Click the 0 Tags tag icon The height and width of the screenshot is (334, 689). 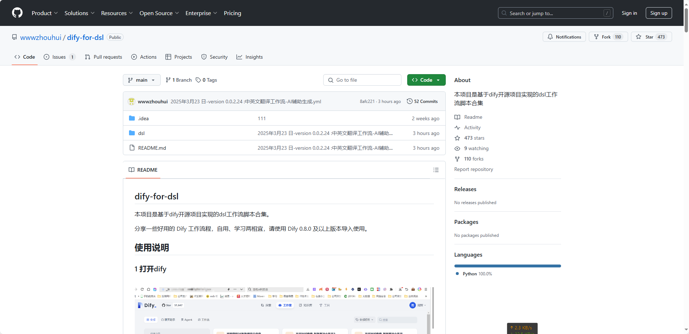click(198, 80)
